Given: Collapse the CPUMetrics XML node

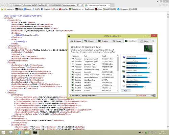Looking at the screenshot, I should [x=9, y=95].
